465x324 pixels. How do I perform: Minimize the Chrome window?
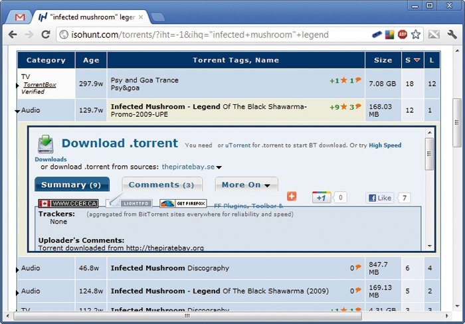[415, 5]
